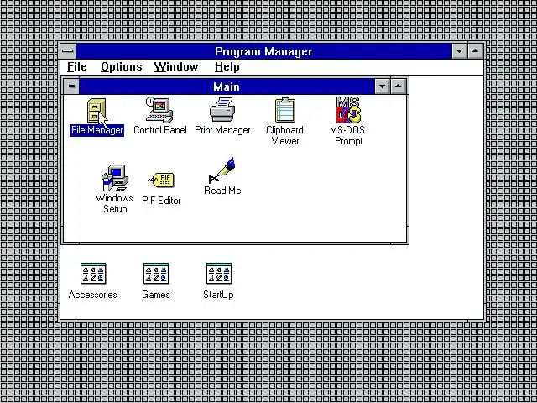Image resolution: width=537 pixels, height=403 pixels.
Task: Click the 'MS-DOS Prompt' label text
Action: [x=347, y=136]
